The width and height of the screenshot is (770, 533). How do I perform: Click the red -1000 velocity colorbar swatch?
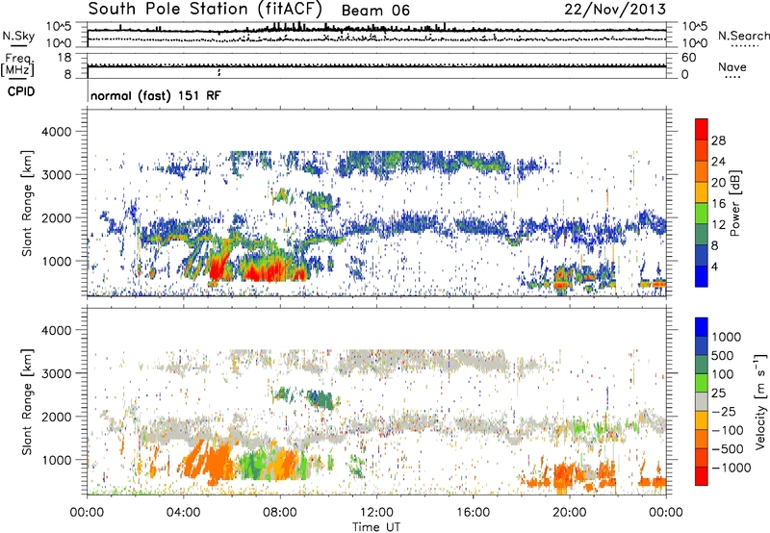coord(702,476)
